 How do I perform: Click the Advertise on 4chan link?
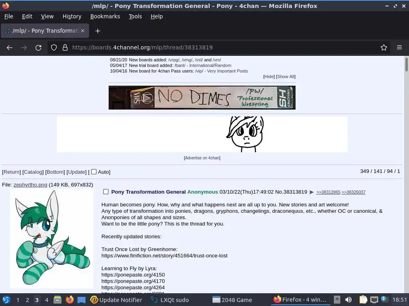tap(202, 158)
